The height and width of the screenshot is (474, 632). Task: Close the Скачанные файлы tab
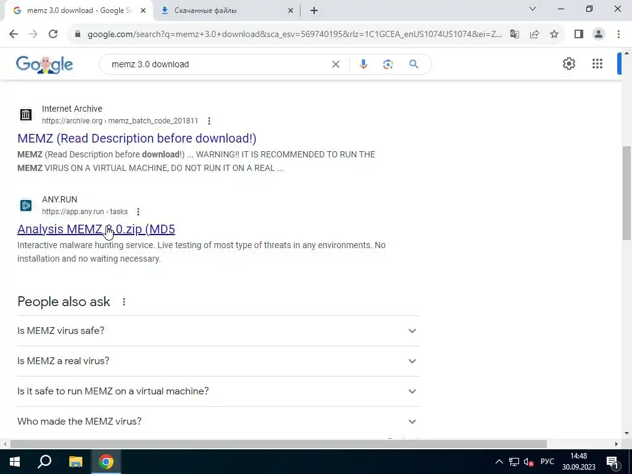[x=291, y=11]
